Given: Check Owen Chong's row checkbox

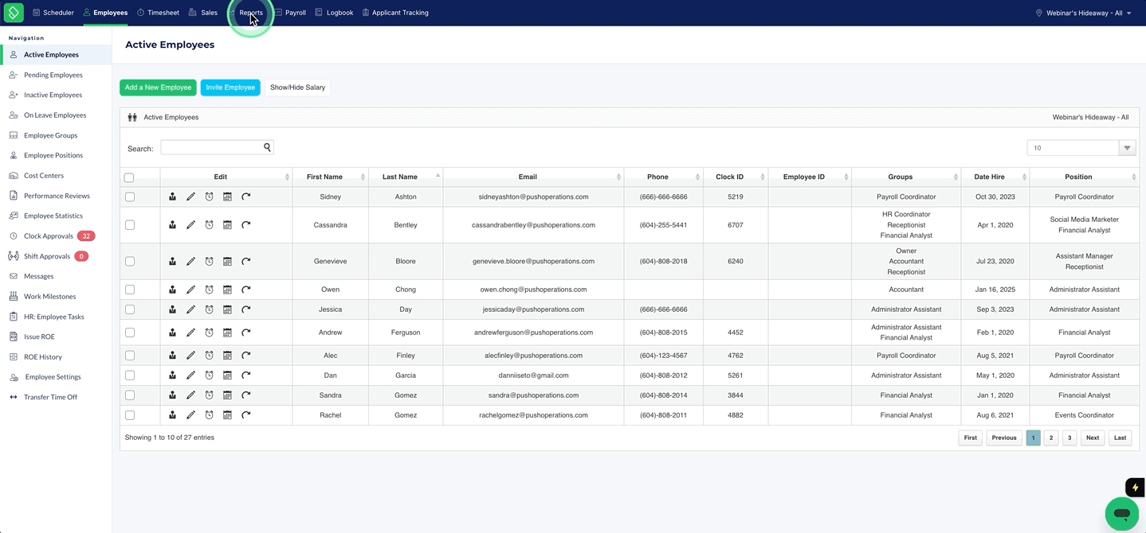Looking at the screenshot, I should pyautogui.click(x=130, y=290).
